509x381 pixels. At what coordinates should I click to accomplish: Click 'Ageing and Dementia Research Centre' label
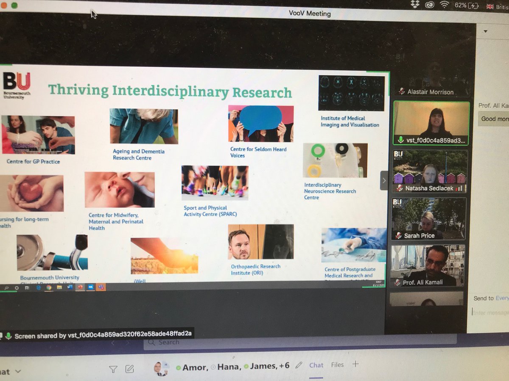click(139, 155)
